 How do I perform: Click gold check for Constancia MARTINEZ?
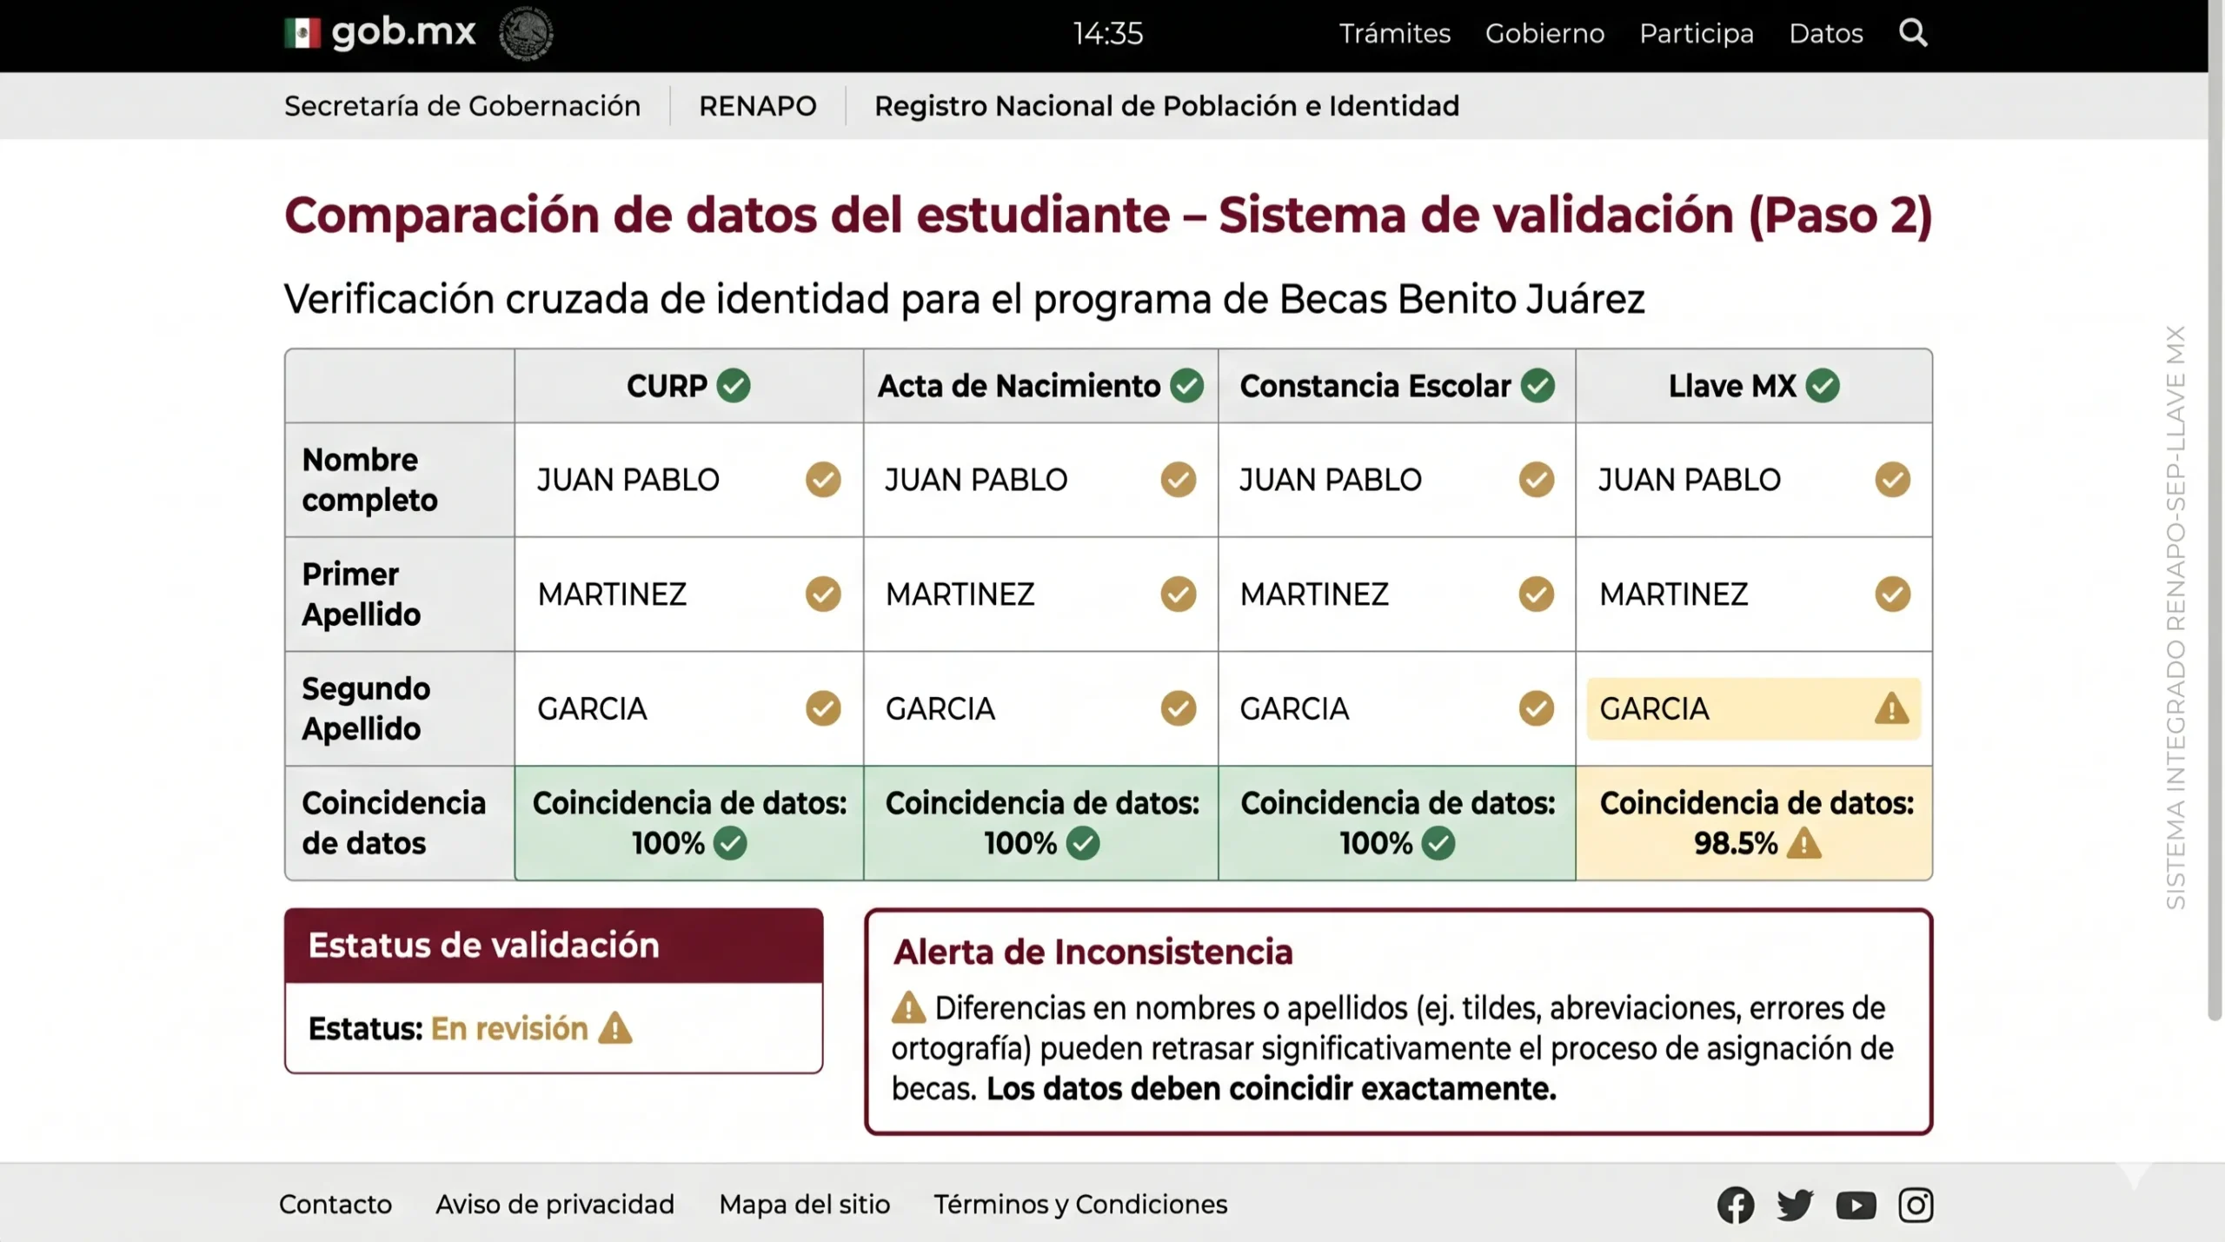tap(1537, 594)
